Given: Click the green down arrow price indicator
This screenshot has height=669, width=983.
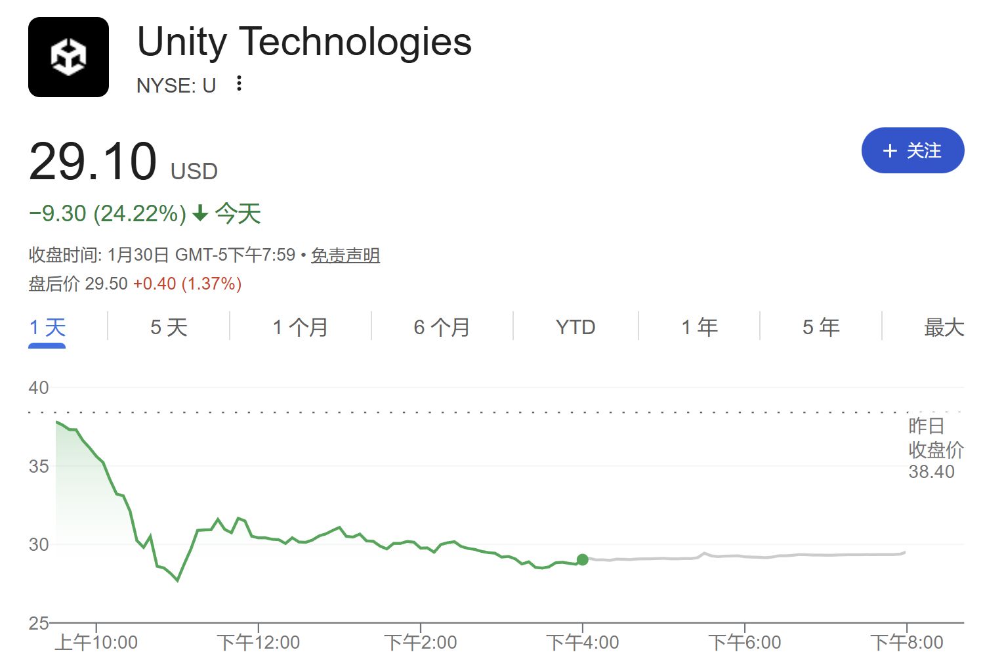Looking at the screenshot, I should pos(200,213).
